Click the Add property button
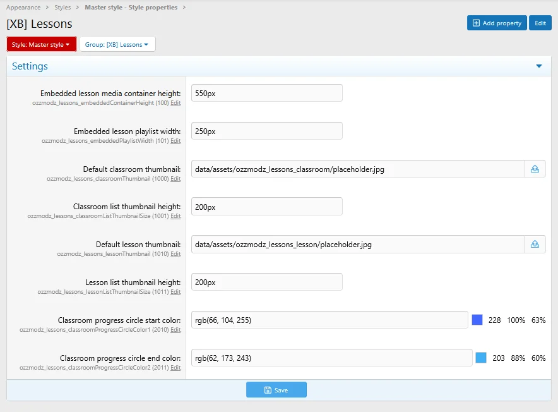This screenshot has width=558, height=412. click(497, 23)
